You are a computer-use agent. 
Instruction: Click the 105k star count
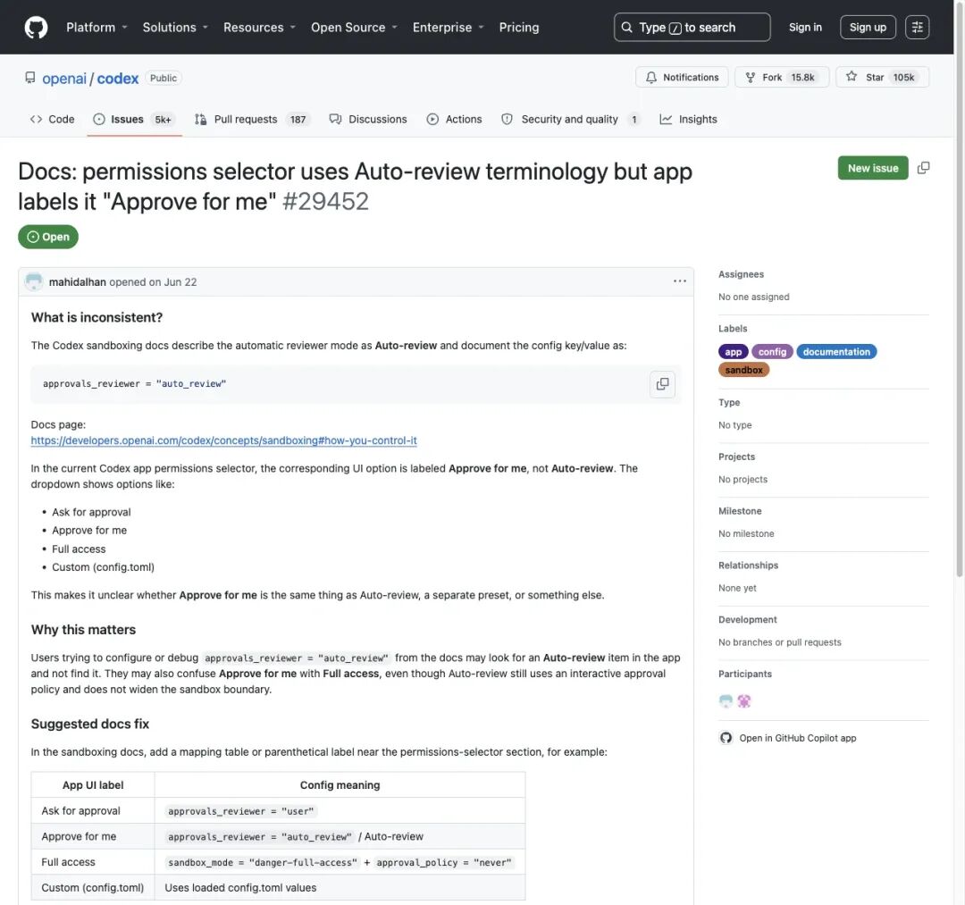pos(903,77)
